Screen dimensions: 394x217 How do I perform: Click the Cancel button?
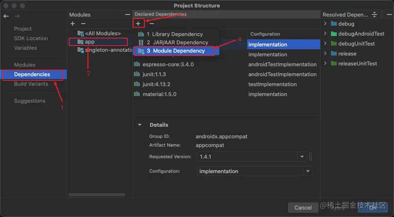pos(303,207)
